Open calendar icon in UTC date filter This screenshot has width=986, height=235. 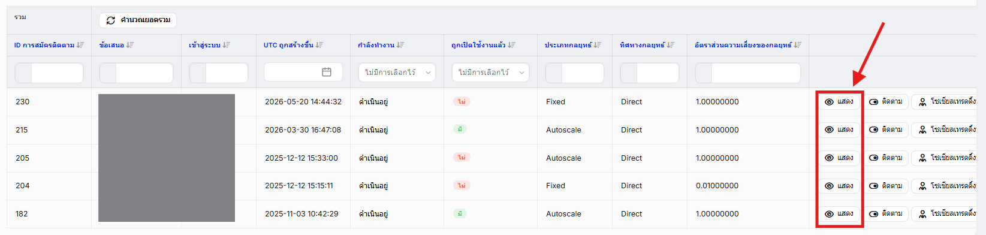(327, 72)
